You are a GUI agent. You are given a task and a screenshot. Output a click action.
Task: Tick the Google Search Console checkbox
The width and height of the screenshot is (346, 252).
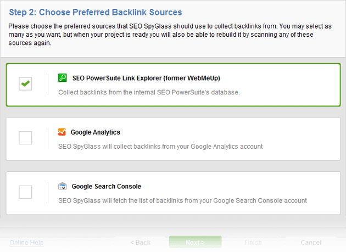25,192
